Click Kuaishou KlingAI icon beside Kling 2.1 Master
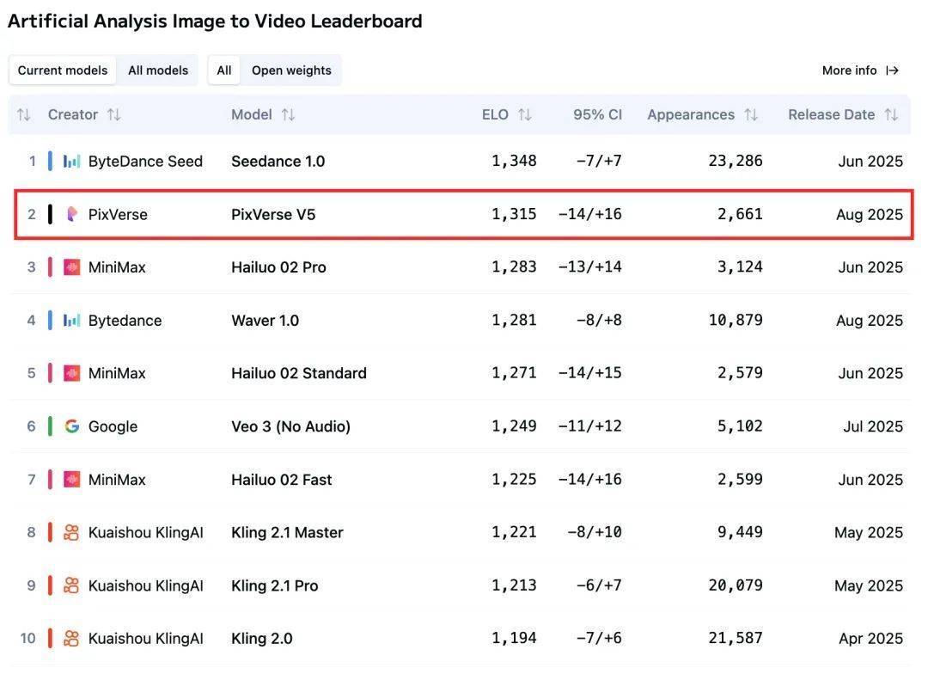The width and height of the screenshot is (928, 674). (x=71, y=533)
